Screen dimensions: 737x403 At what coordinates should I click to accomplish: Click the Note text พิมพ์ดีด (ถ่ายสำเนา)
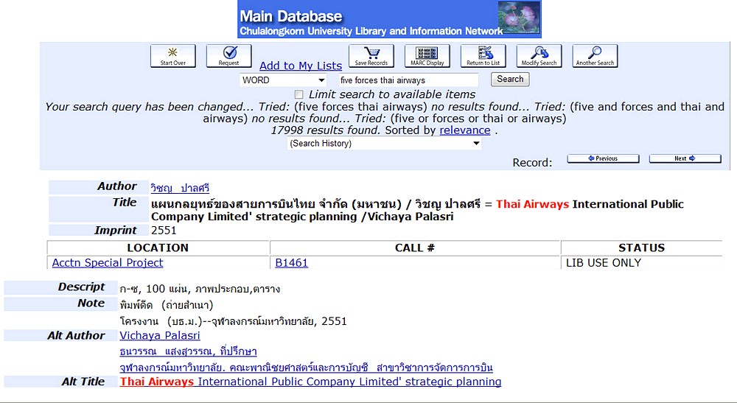pyautogui.click(x=167, y=305)
